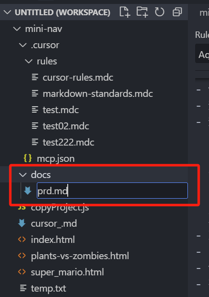The image size is (209, 297).
Task: Open super_mario.html from the file tree
Action: (68, 272)
